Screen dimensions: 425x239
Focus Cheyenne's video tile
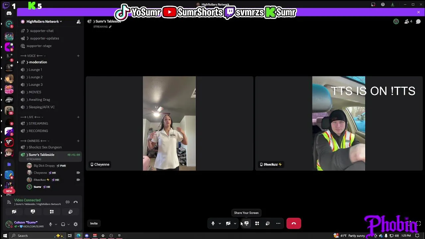(x=169, y=123)
